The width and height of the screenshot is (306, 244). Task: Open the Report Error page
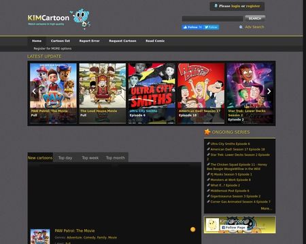coord(89,41)
